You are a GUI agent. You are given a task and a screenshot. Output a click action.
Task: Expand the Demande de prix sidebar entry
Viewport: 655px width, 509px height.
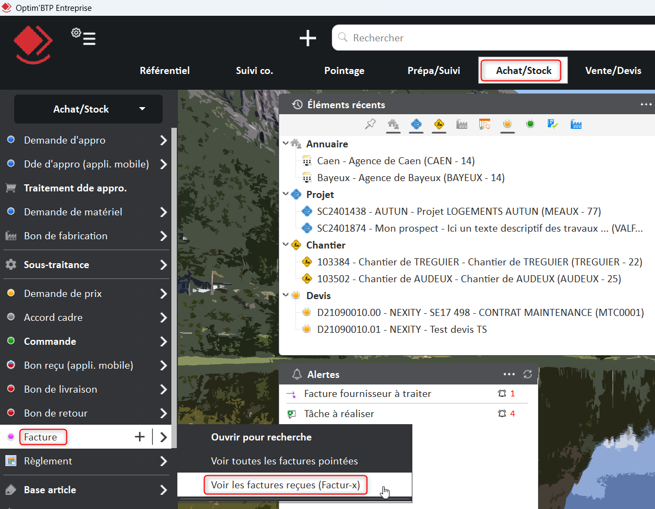pyautogui.click(x=163, y=293)
